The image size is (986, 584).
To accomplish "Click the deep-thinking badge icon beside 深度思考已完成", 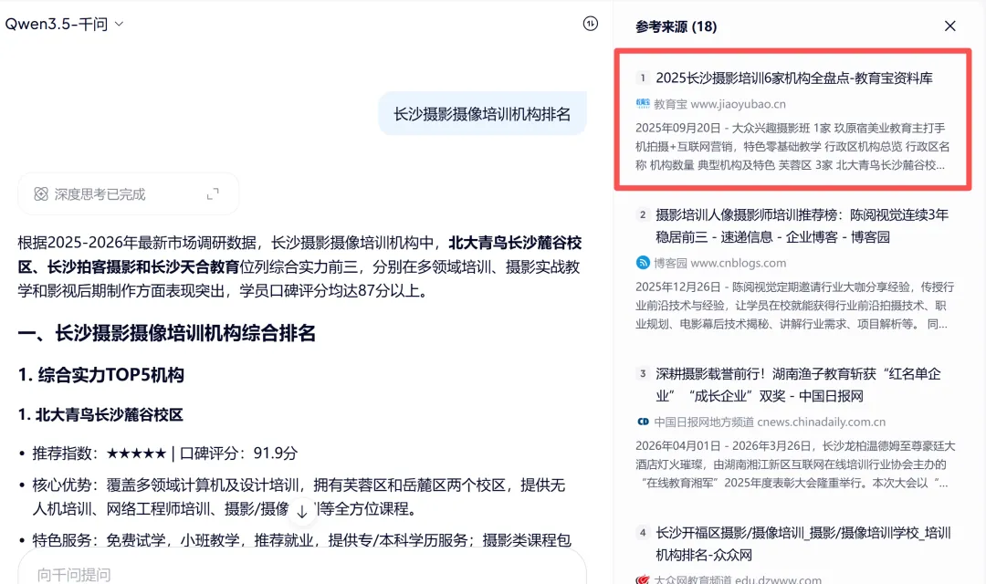I will pyautogui.click(x=41, y=193).
